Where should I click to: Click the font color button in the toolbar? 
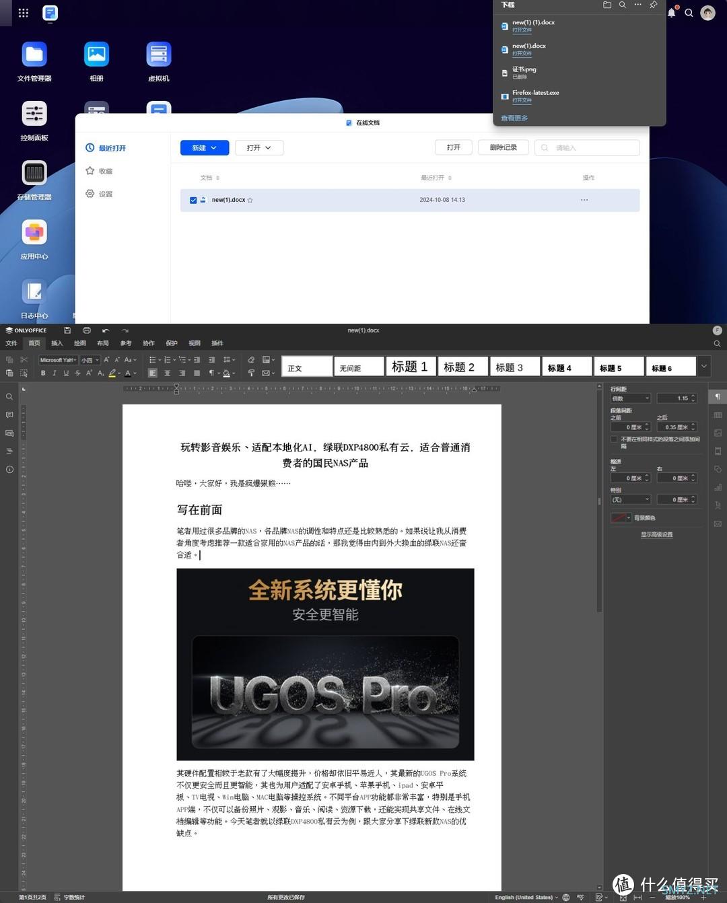[128, 373]
